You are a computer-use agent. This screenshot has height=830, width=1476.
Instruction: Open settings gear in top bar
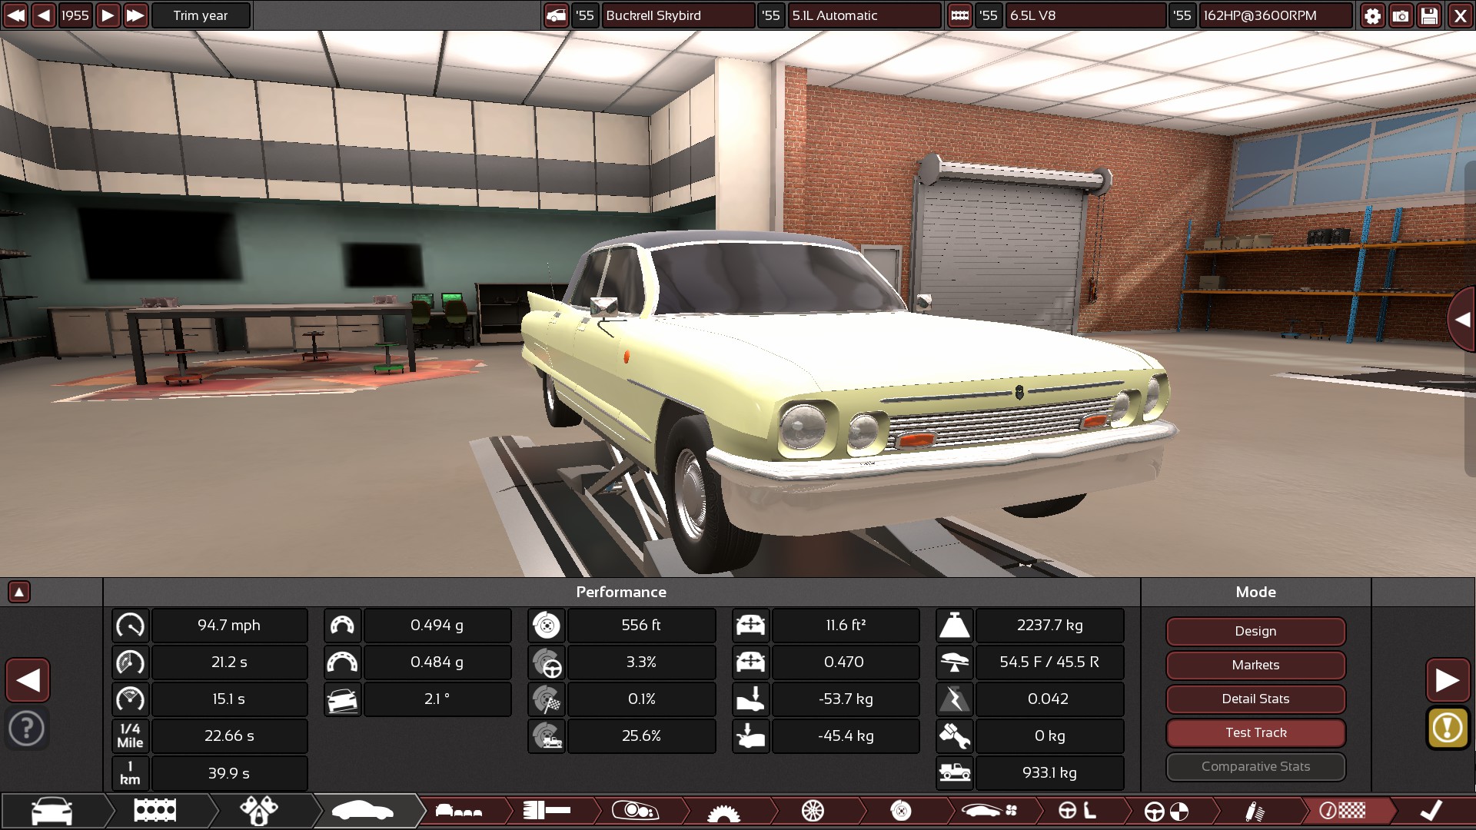1372,15
